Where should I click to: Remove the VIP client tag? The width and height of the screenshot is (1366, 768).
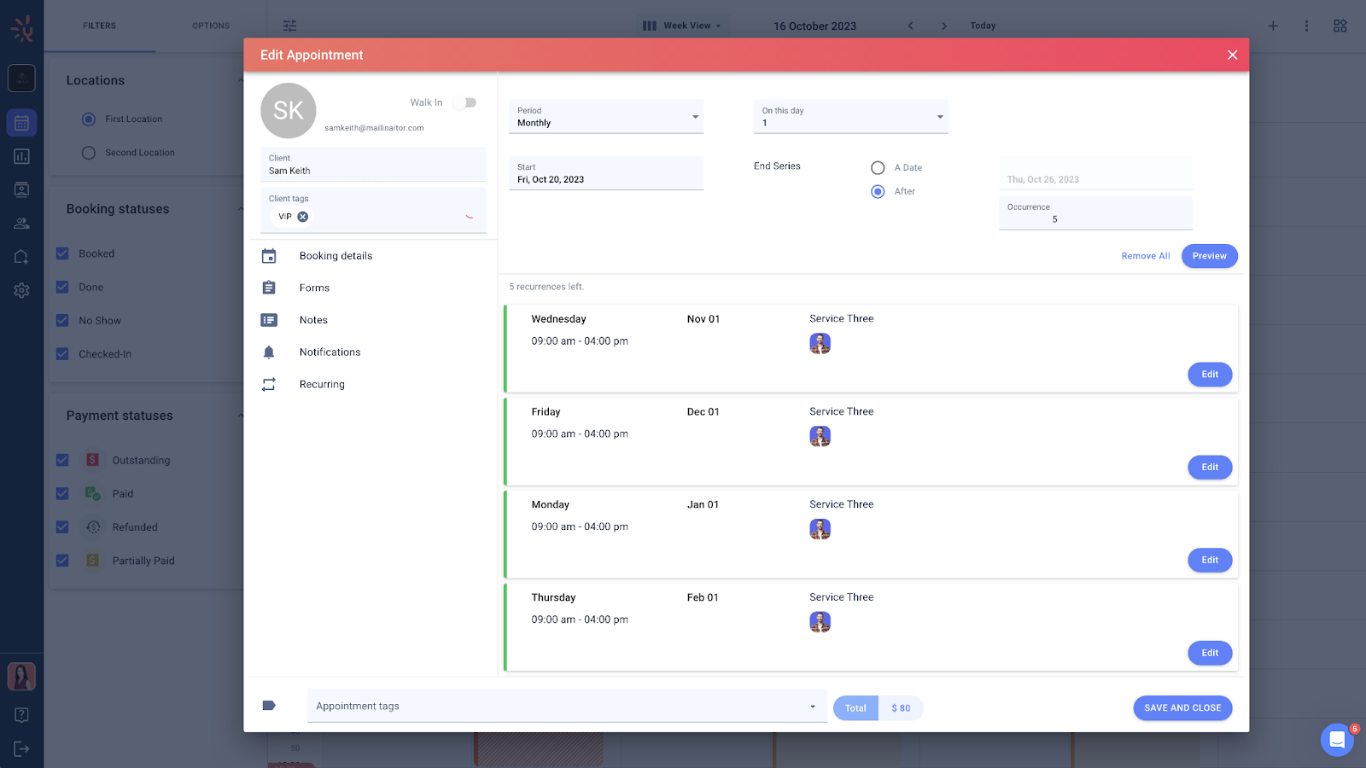pyautogui.click(x=303, y=217)
